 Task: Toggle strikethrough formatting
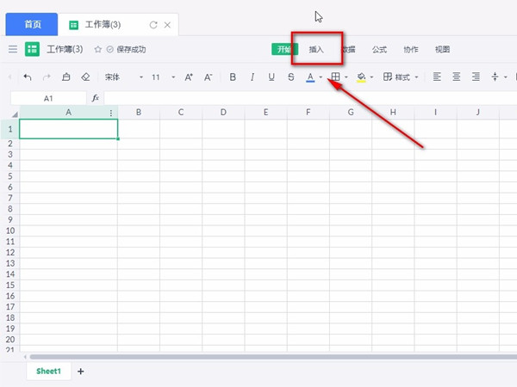tap(291, 77)
